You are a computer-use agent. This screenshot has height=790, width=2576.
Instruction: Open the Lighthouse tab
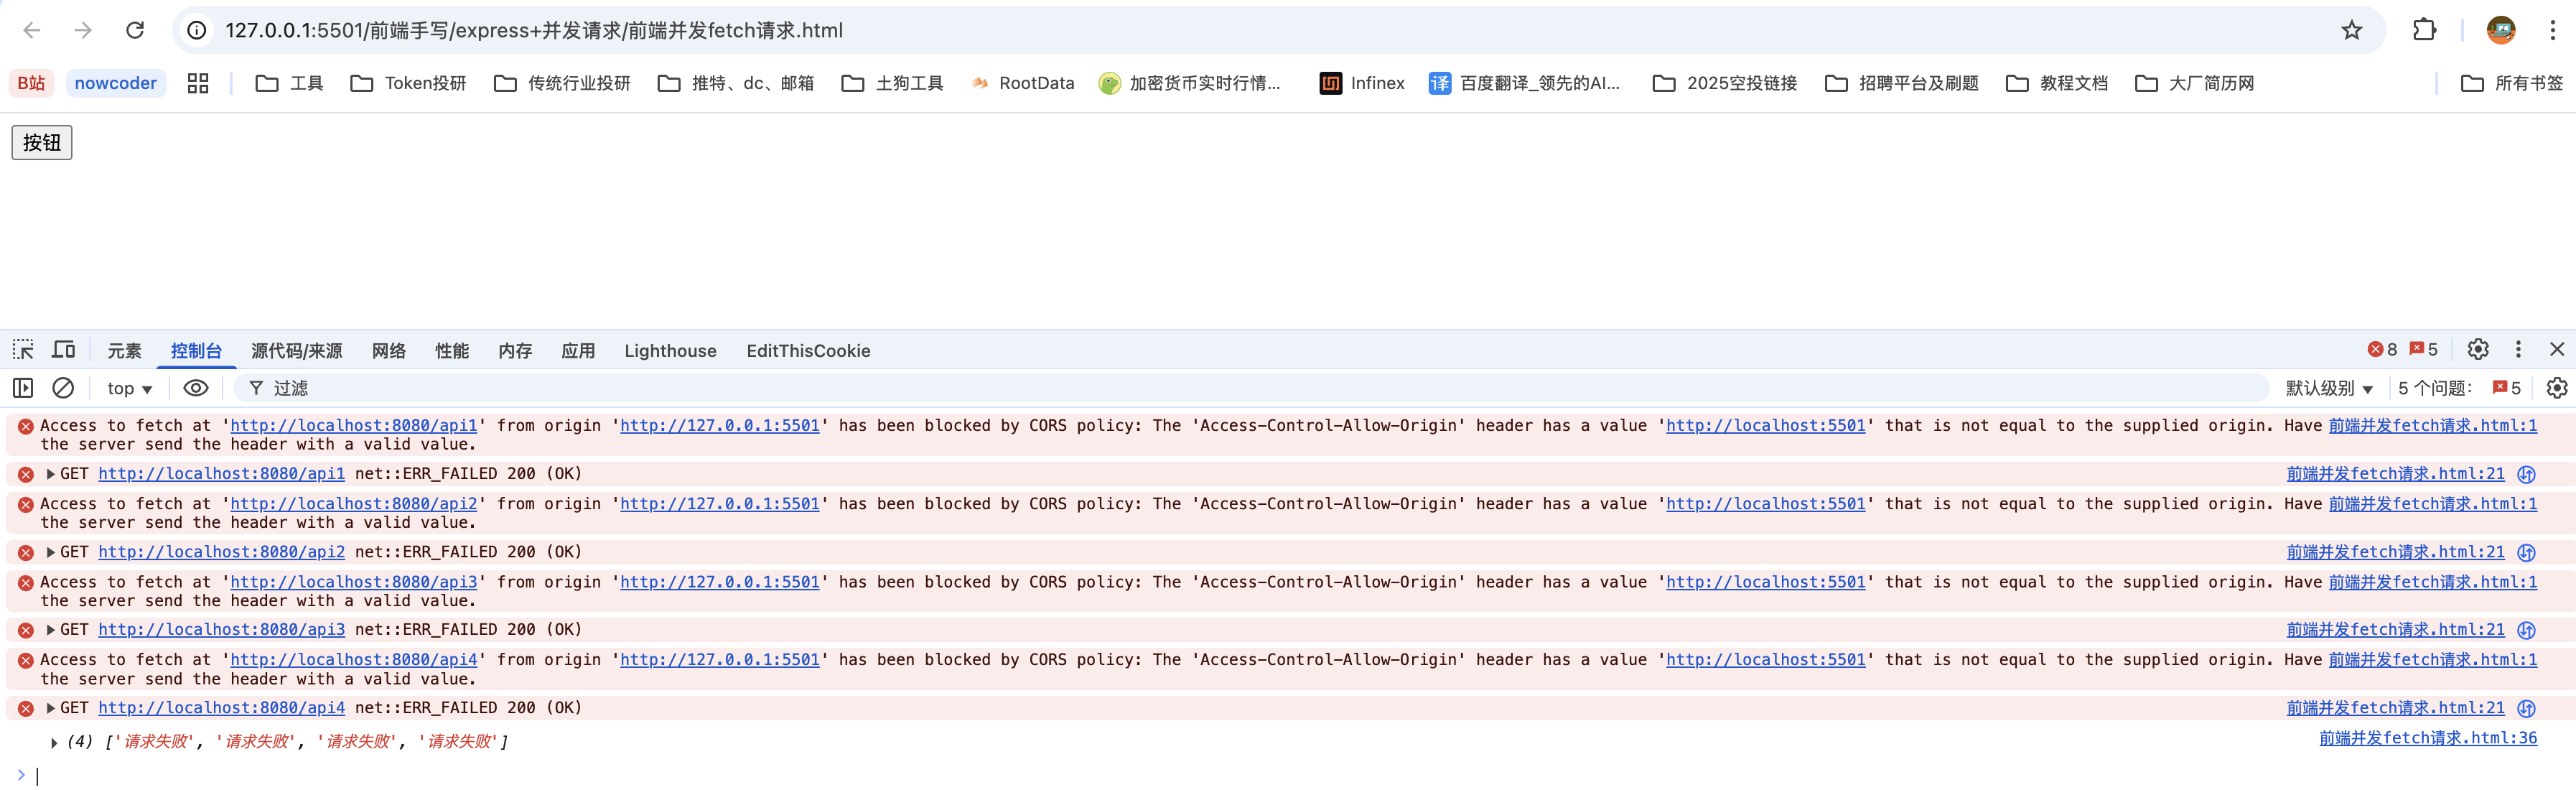[x=670, y=350]
